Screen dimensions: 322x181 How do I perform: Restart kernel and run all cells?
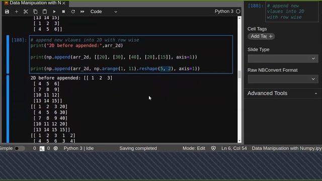[x=83, y=12]
